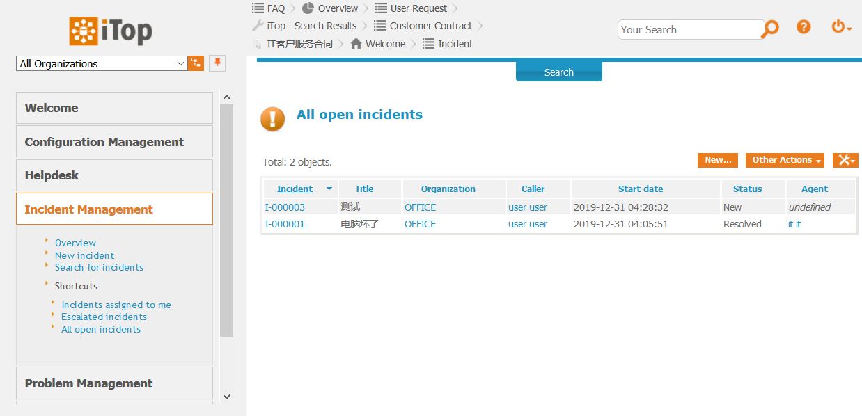Click title cell 测试

coord(350,207)
